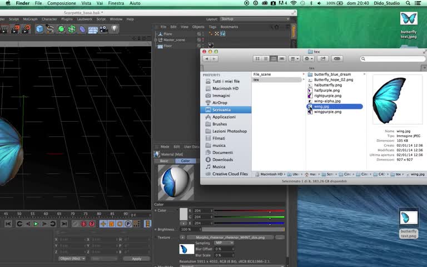Open the Sampling MIP dropdown
427x267 pixels.
224,243
